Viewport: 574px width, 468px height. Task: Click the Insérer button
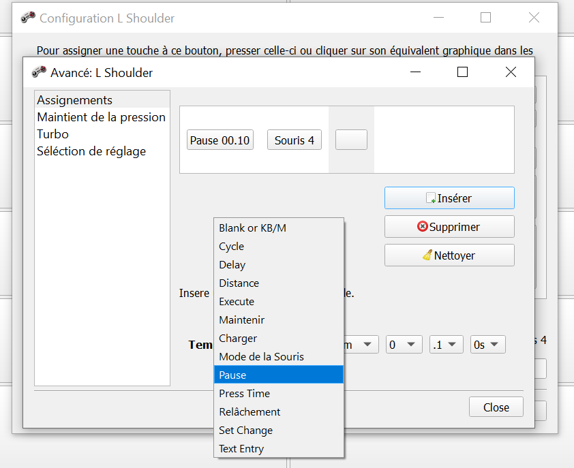click(x=449, y=198)
